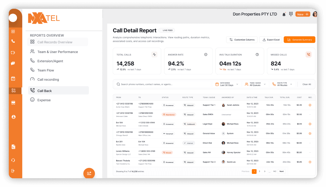326x187 pixels.
Task: Click Answer Rate check circle icon
Action: point(206,54)
